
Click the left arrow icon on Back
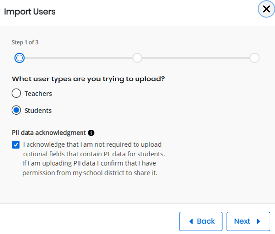click(191, 221)
